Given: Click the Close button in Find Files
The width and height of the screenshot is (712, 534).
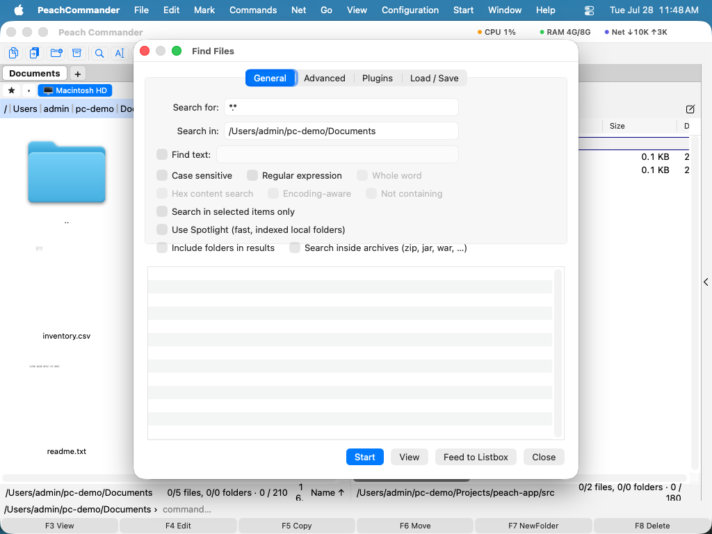Looking at the screenshot, I should (x=544, y=457).
